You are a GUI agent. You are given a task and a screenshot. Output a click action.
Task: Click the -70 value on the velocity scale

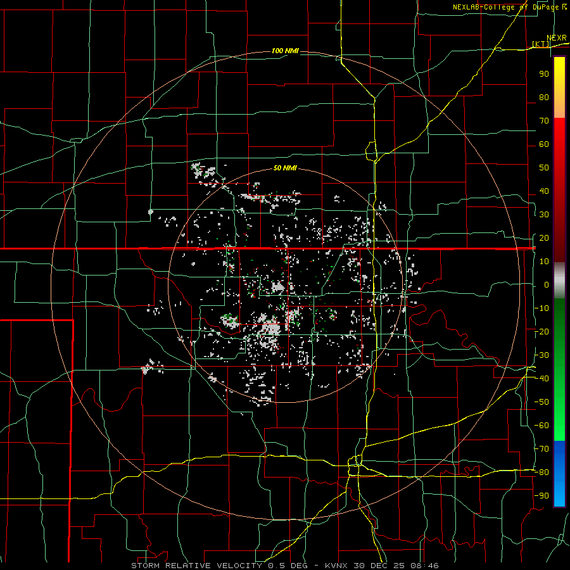pyautogui.click(x=541, y=449)
